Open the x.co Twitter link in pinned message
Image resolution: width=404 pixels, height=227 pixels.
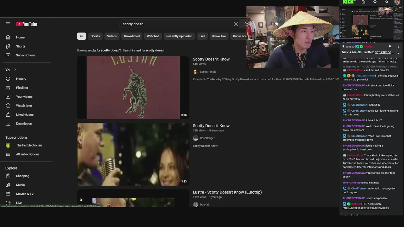point(384,52)
